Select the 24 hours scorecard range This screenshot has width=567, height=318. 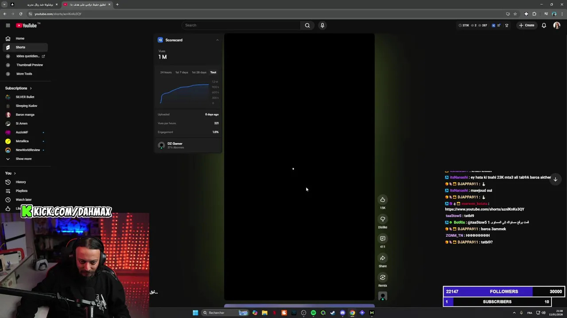tap(166, 72)
